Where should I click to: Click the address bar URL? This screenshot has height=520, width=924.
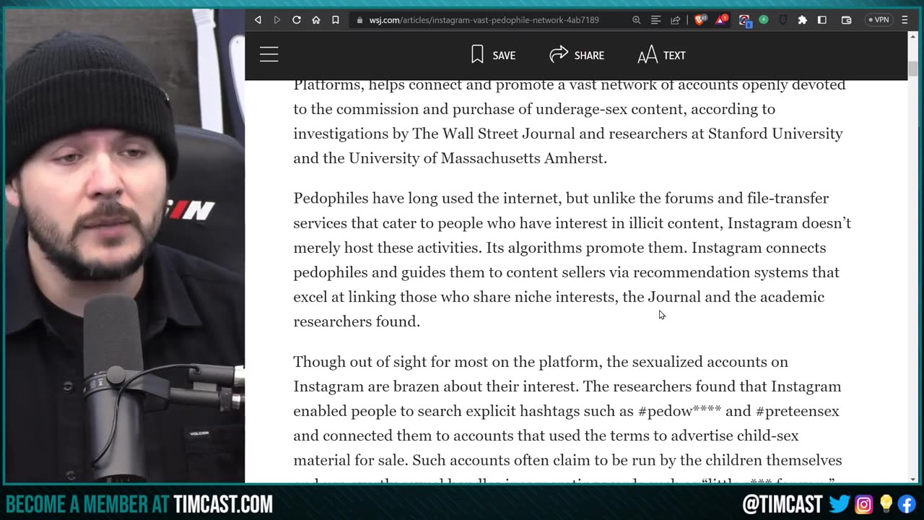click(484, 20)
